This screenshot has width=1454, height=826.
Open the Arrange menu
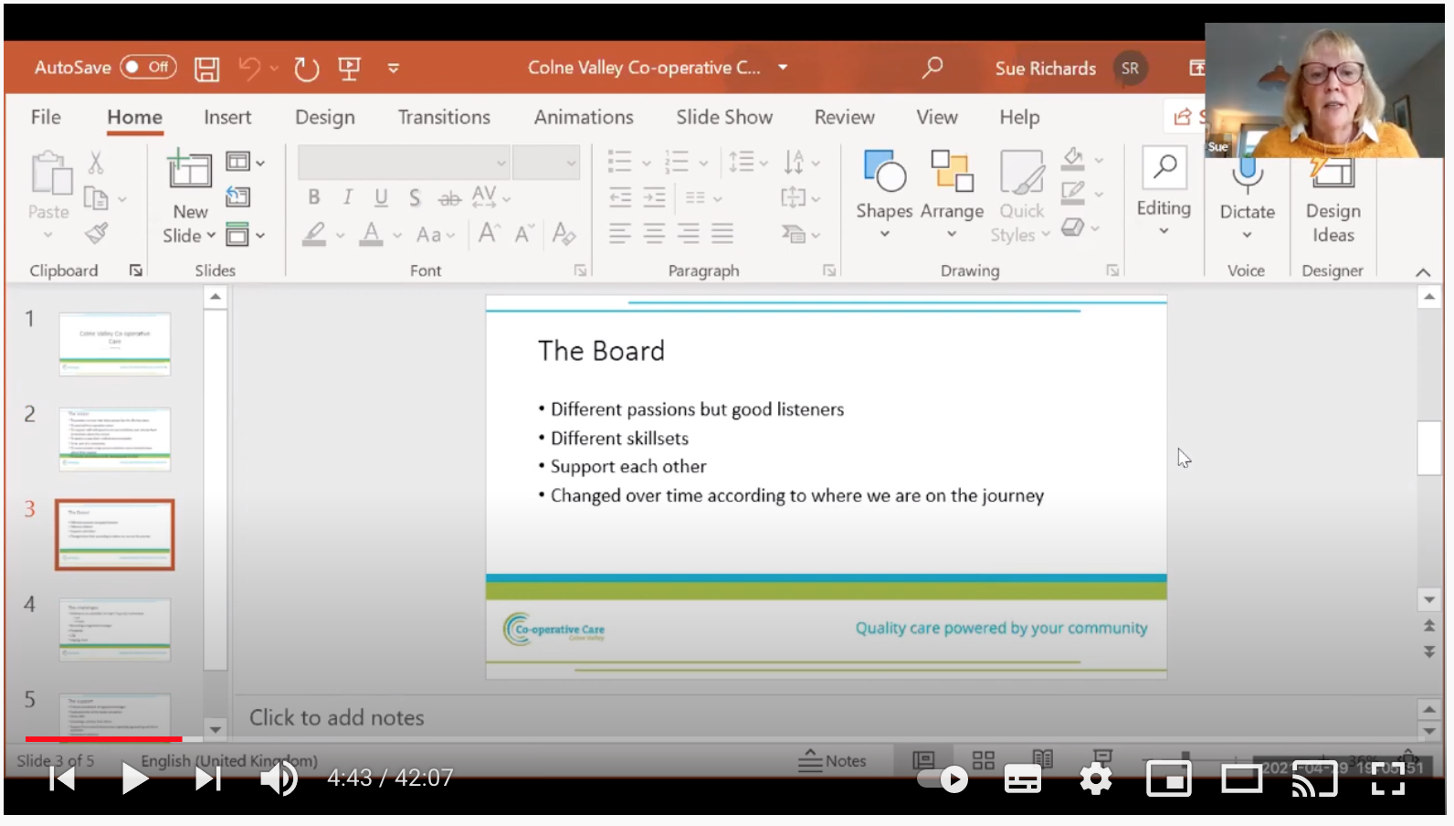(x=952, y=195)
